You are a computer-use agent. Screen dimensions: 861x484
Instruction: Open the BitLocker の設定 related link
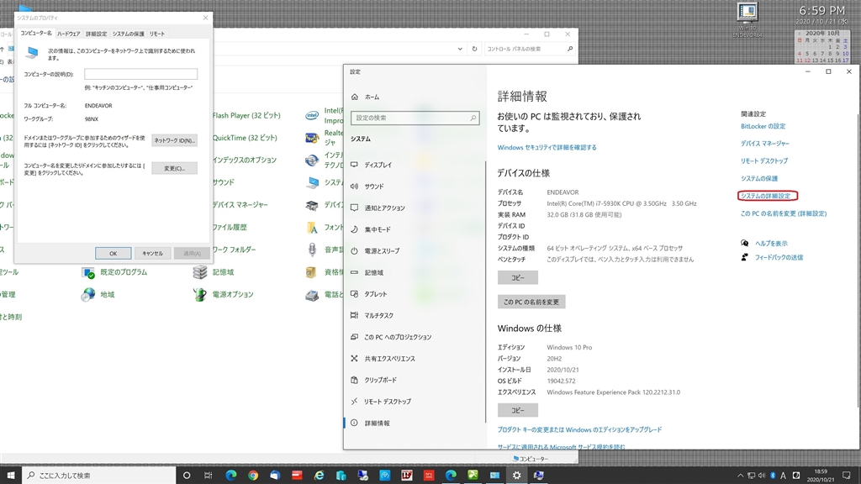[763, 126]
